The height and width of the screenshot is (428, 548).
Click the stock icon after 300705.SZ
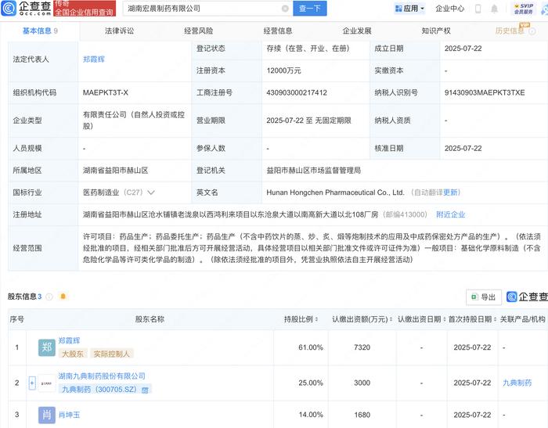pyautogui.click(x=145, y=390)
